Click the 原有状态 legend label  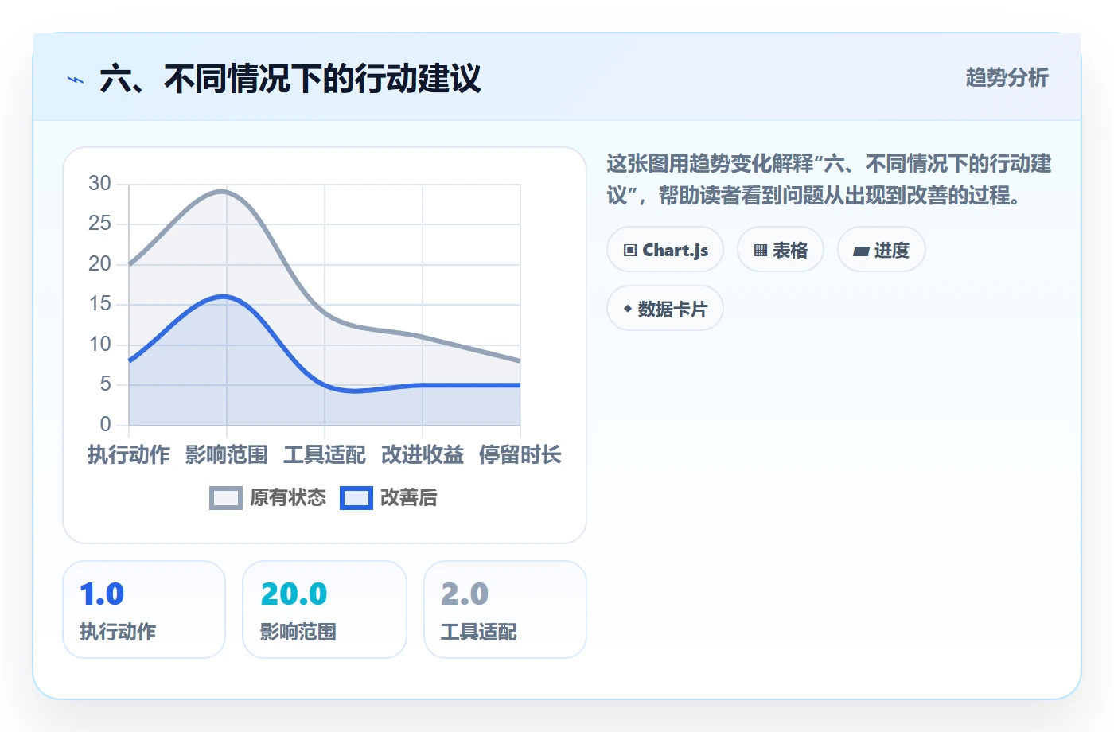coord(288,498)
